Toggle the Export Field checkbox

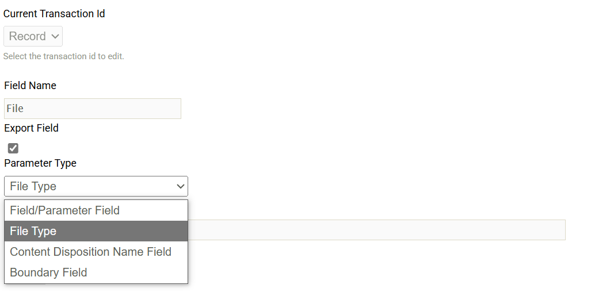[13, 148]
